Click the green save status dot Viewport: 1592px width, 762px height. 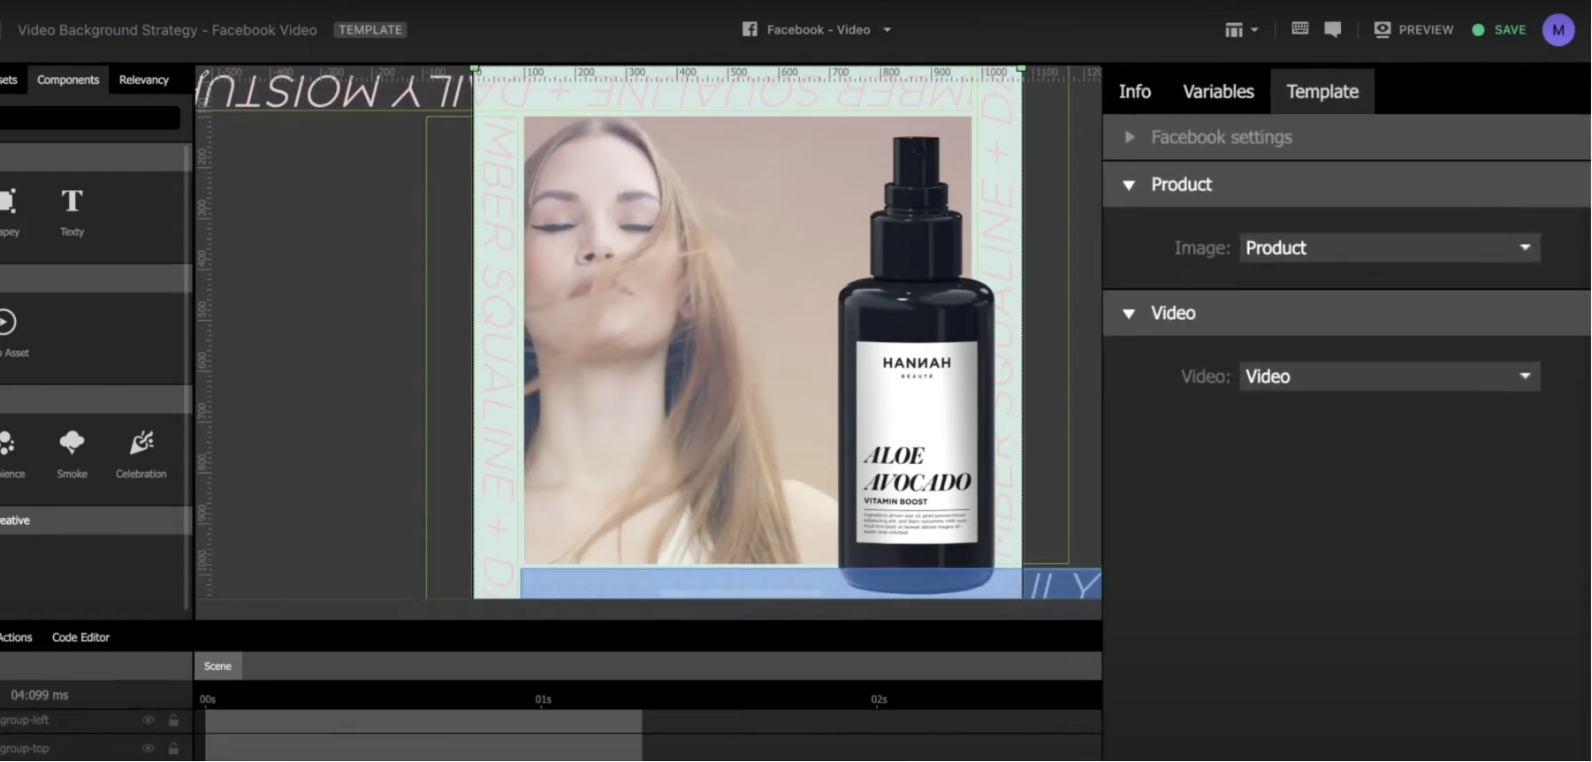[1478, 30]
